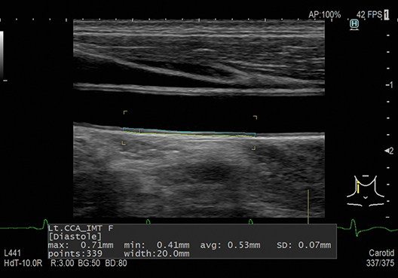The image size is (398, 278).
Task: Click the vertical yellow ECG time cursor
Action: [308, 206]
